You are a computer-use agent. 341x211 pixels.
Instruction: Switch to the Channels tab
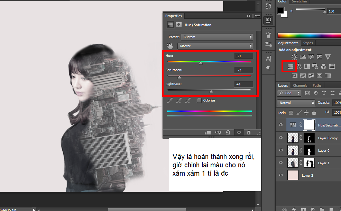300,85
